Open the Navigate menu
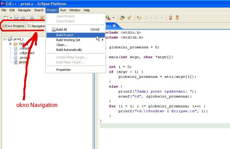 coord(25,10)
